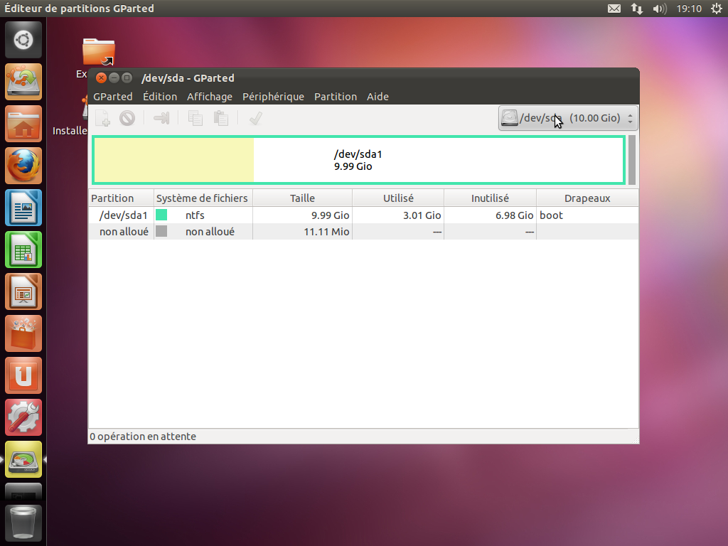728x546 pixels.
Task: Launch LibreOffice Calc from the dock
Action: (24, 250)
